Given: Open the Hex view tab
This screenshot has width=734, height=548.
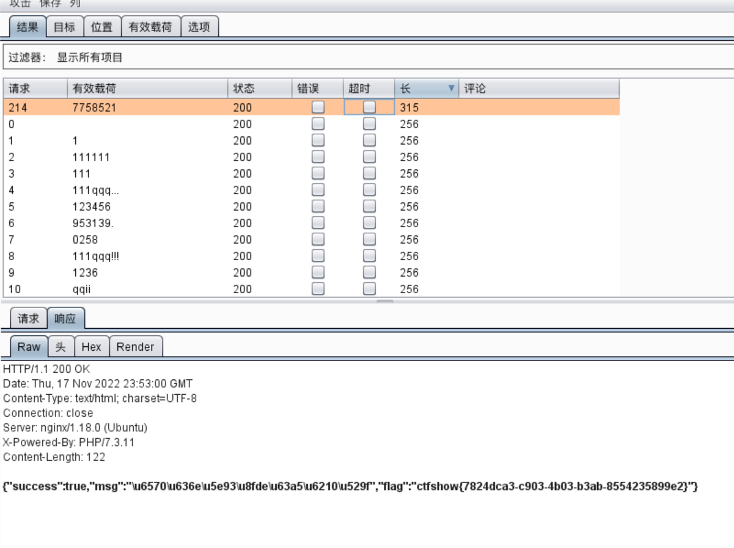Looking at the screenshot, I should click(92, 346).
